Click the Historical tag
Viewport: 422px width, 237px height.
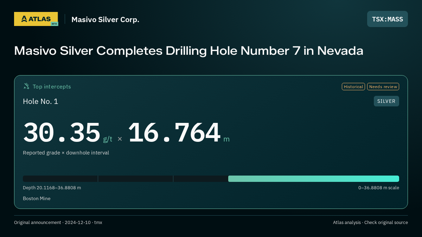pyautogui.click(x=353, y=87)
